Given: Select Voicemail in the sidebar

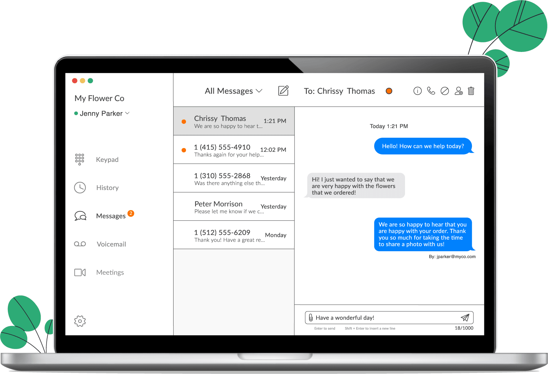Looking at the screenshot, I should [x=111, y=244].
